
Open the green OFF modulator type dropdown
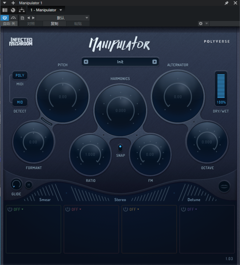[18, 209]
